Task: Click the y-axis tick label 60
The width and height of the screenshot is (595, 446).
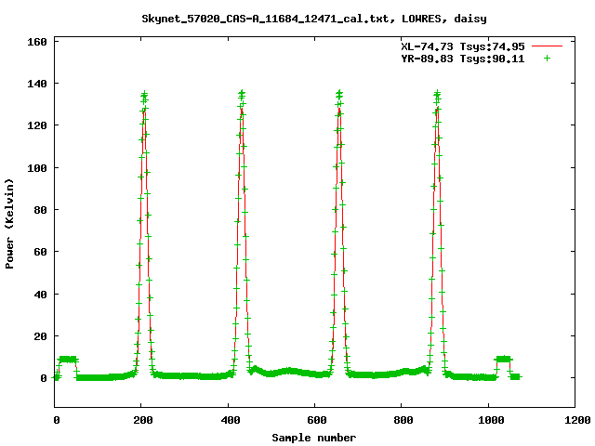Action: pos(40,252)
